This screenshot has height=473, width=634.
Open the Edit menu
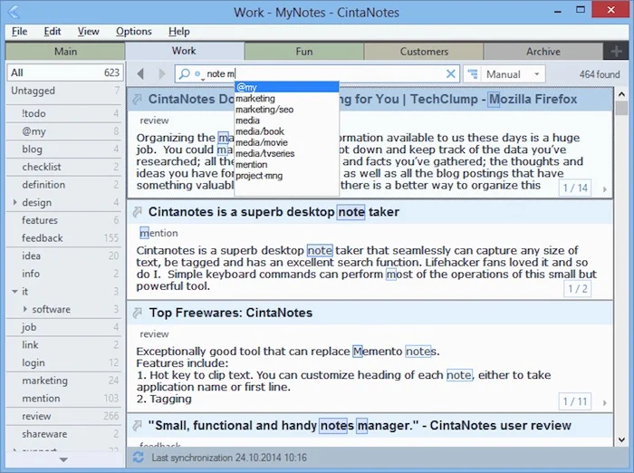pyautogui.click(x=53, y=31)
